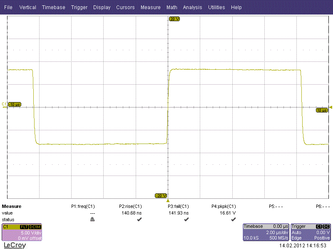Click the P2 rise status checkmark
Image resolution: width=333 pixels, height=249 pixels.
[139, 220]
